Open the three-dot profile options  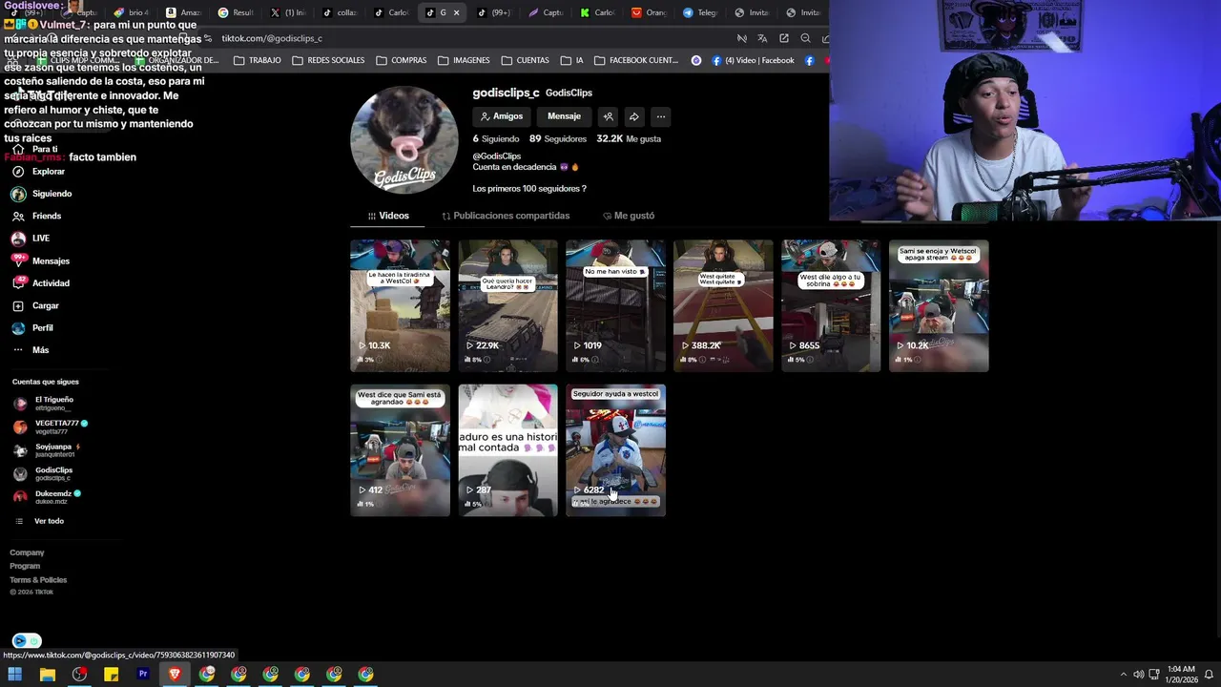(x=660, y=116)
